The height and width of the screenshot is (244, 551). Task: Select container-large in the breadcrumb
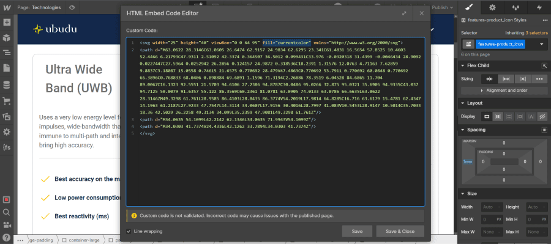(80, 240)
